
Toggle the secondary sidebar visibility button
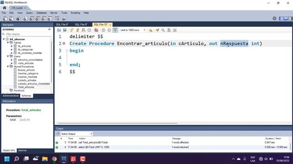290,18
